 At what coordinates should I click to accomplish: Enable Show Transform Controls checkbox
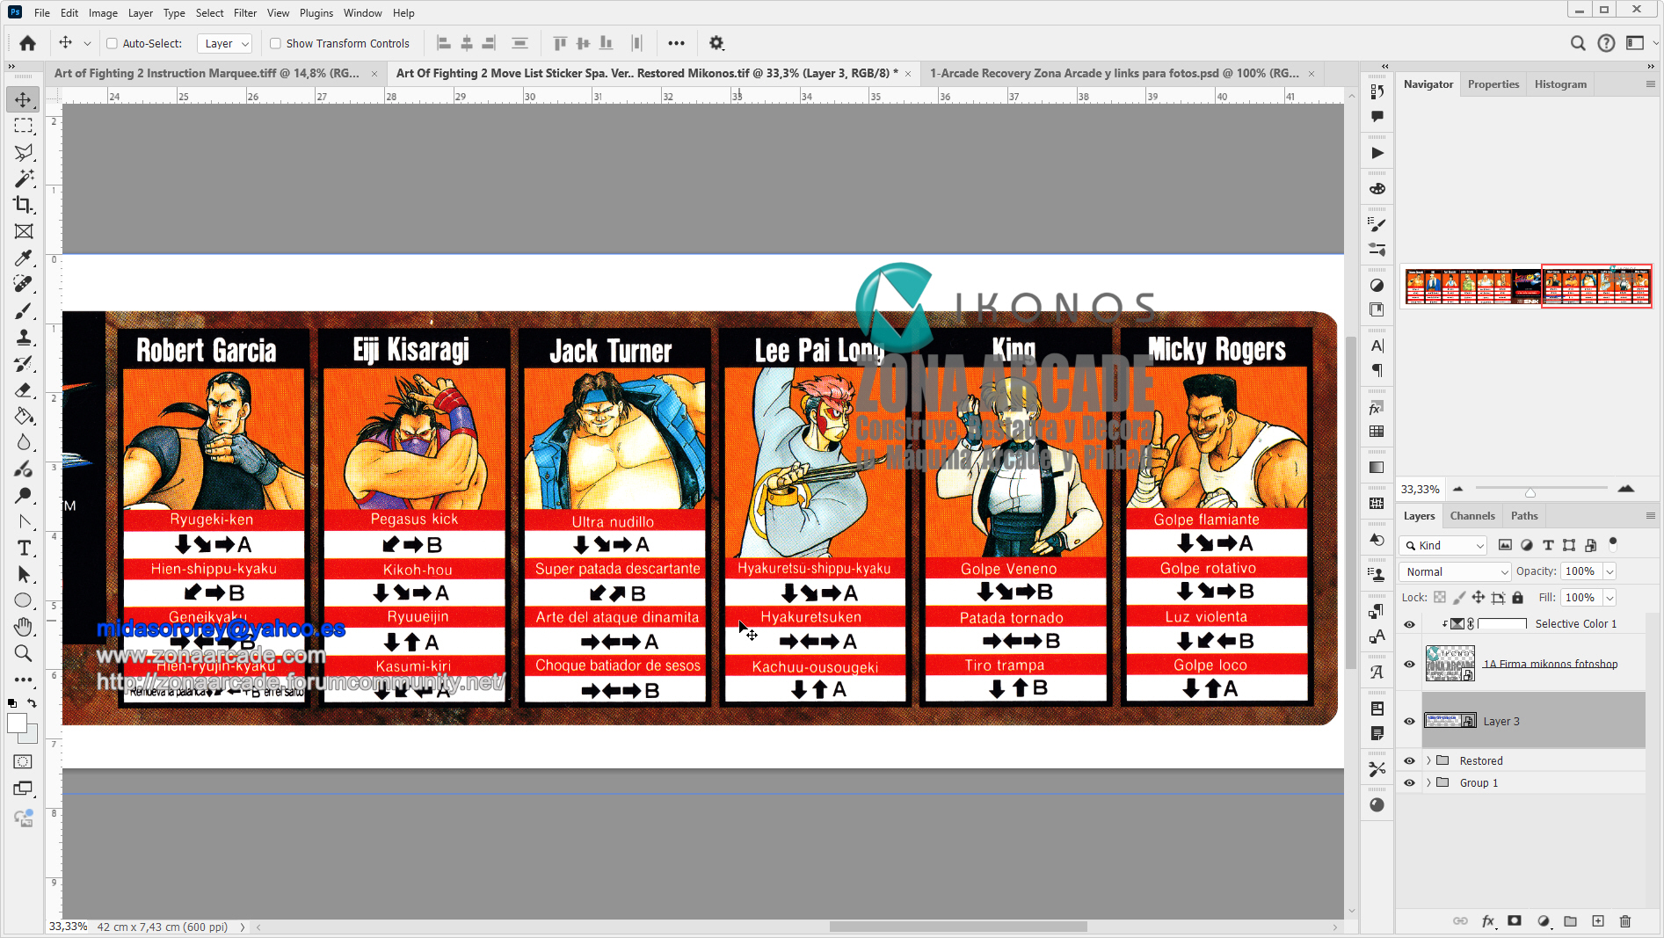(x=275, y=43)
